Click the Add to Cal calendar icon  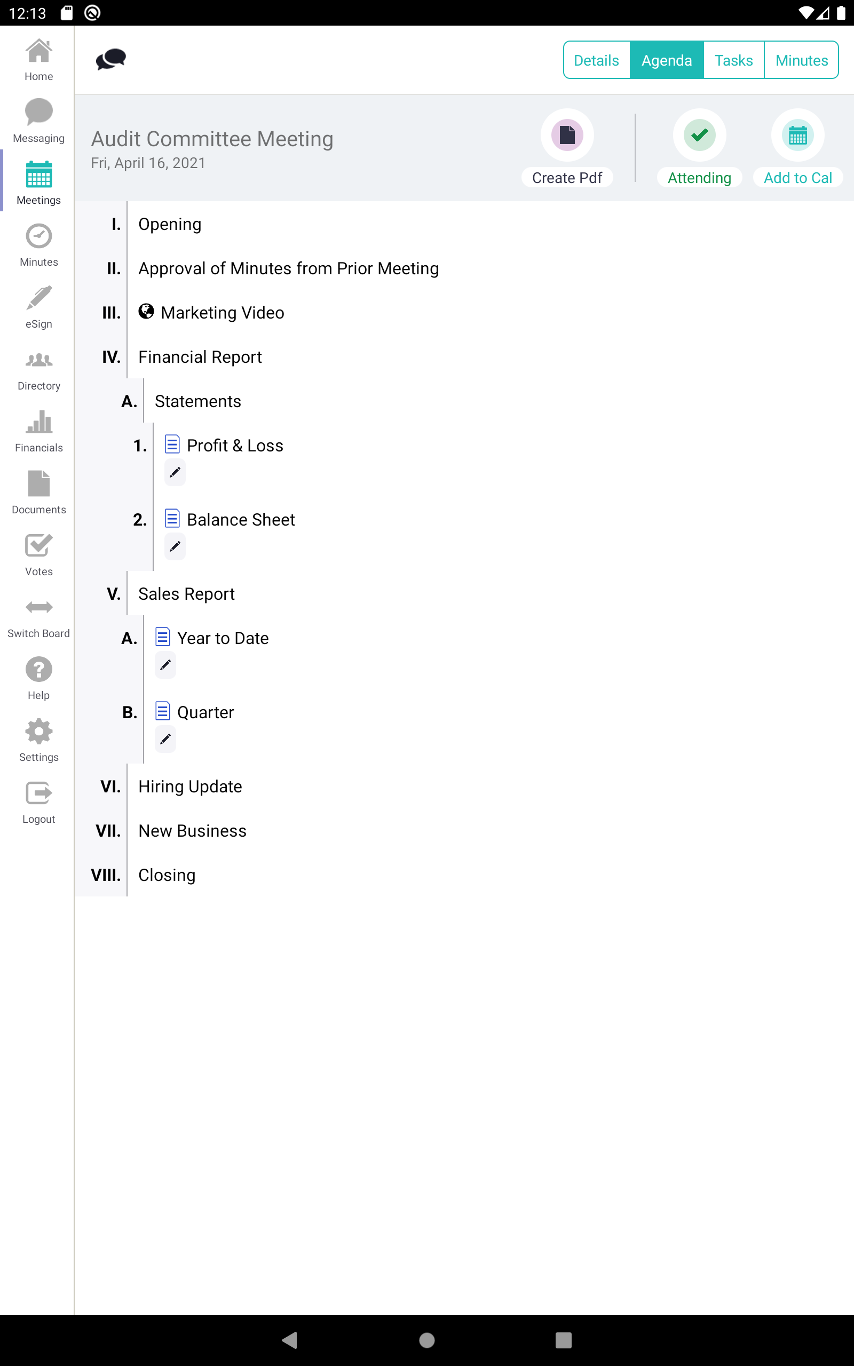[797, 136]
